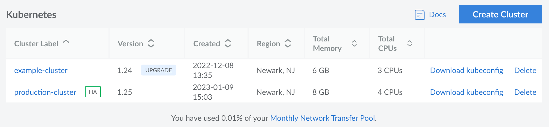Click the Docs document icon
This screenshot has width=549, height=127.
coord(420,14)
